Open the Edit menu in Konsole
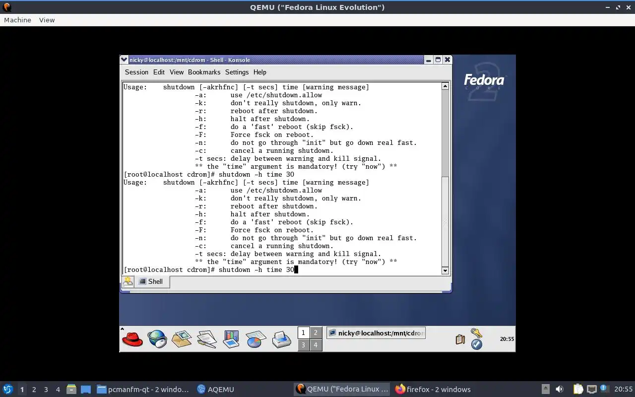635x397 pixels. point(159,72)
